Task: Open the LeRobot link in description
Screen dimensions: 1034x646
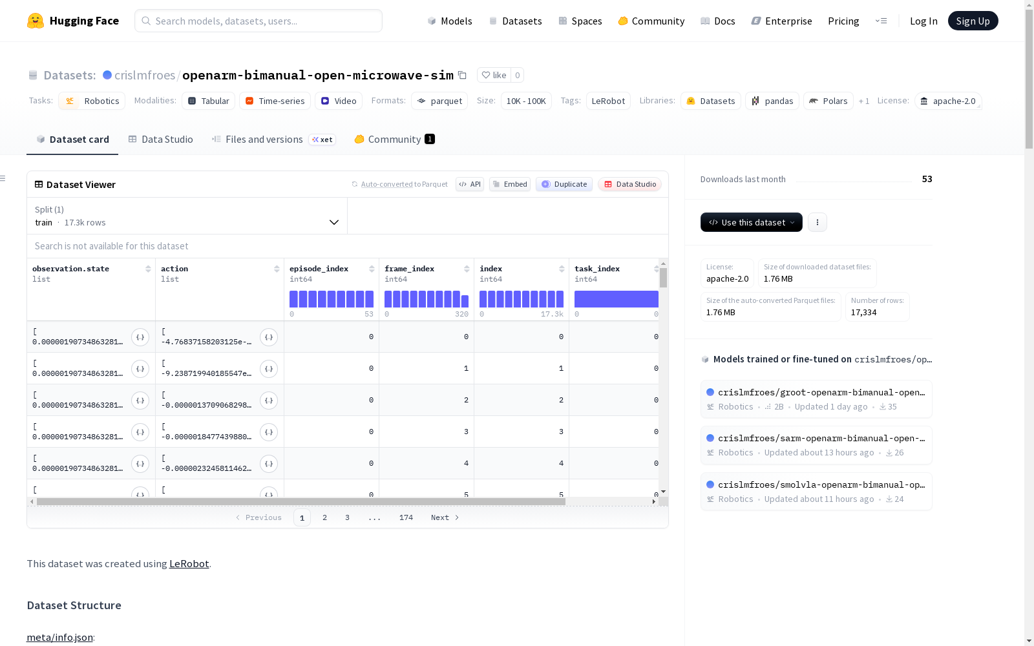Action: pyautogui.click(x=189, y=563)
